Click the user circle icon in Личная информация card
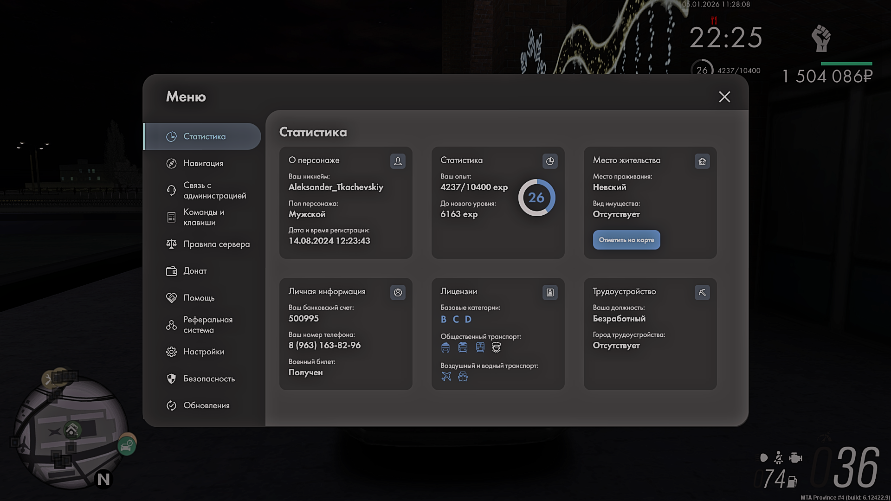Viewport: 891px width, 501px height. [x=398, y=292]
